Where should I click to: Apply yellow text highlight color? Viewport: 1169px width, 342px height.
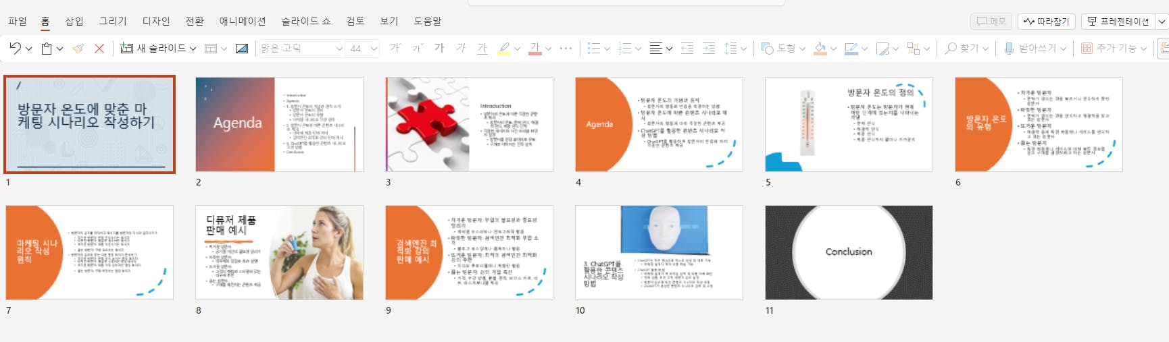504,49
